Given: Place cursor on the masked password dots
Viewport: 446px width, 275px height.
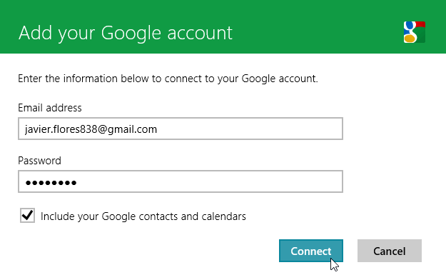Looking at the screenshot, I should pos(51,182).
